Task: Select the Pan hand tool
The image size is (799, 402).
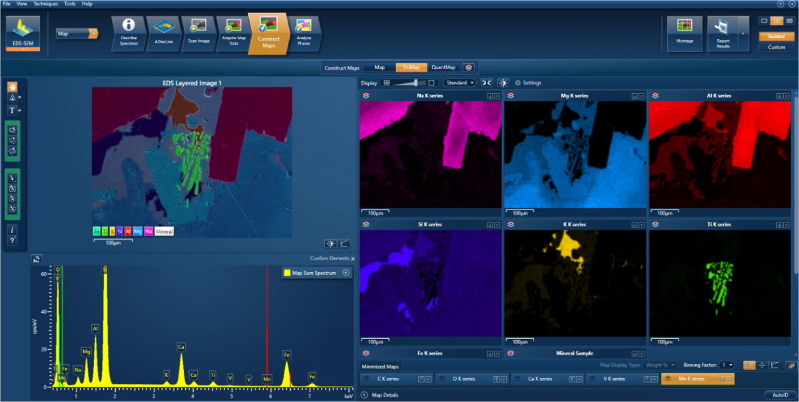Action: point(12,87)
